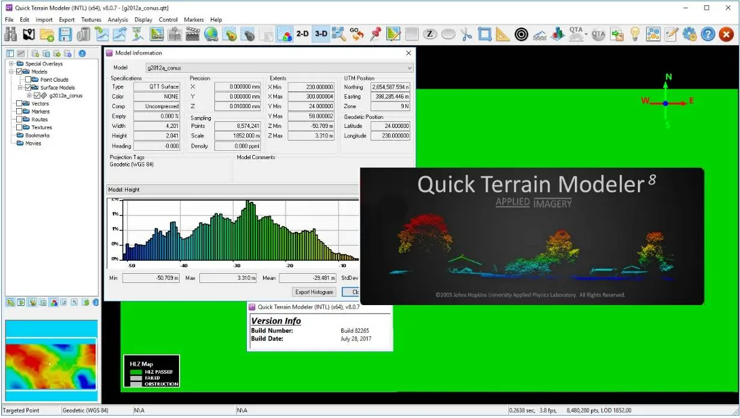Click the help icon in layer panel toolbar
Viewport: 740px width, 418px height.
click(82, 53)
